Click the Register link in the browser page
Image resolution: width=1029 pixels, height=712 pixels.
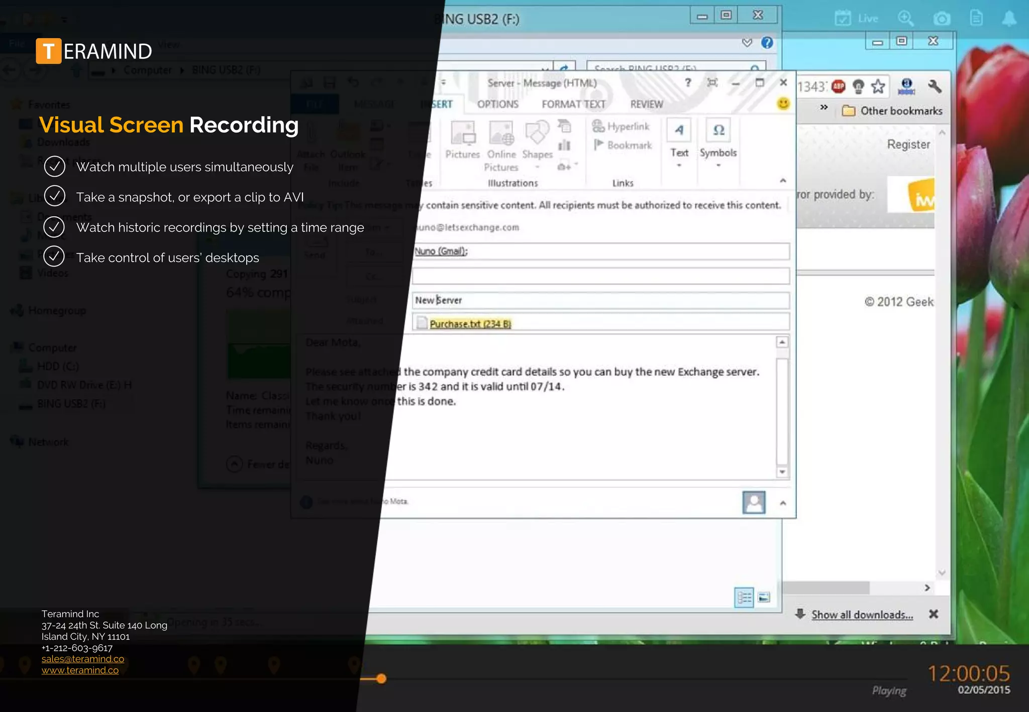[x=908, y=145]
